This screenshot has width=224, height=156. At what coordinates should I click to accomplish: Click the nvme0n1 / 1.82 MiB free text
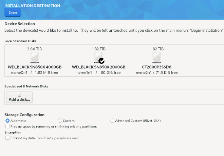tap(34, 73)
